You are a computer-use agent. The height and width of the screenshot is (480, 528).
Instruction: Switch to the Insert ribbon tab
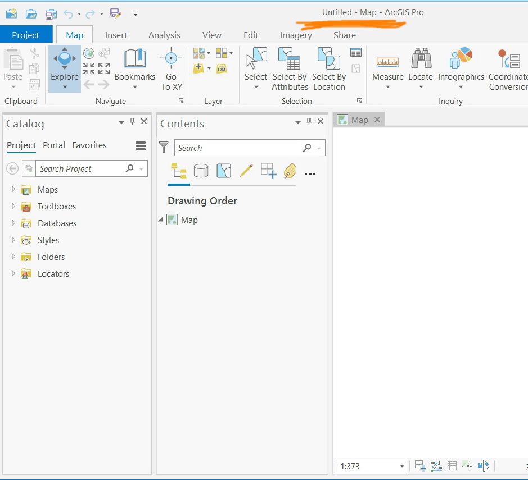116,35
